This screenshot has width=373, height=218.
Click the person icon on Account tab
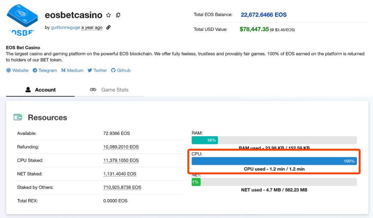pyautogui.click(x=28, y=90)
